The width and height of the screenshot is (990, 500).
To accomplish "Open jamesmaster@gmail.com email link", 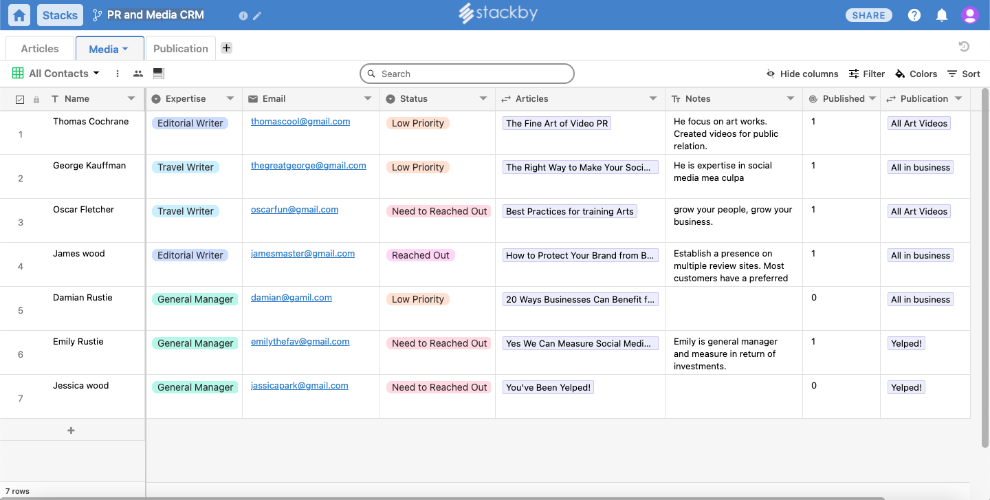I will (303, 254).
